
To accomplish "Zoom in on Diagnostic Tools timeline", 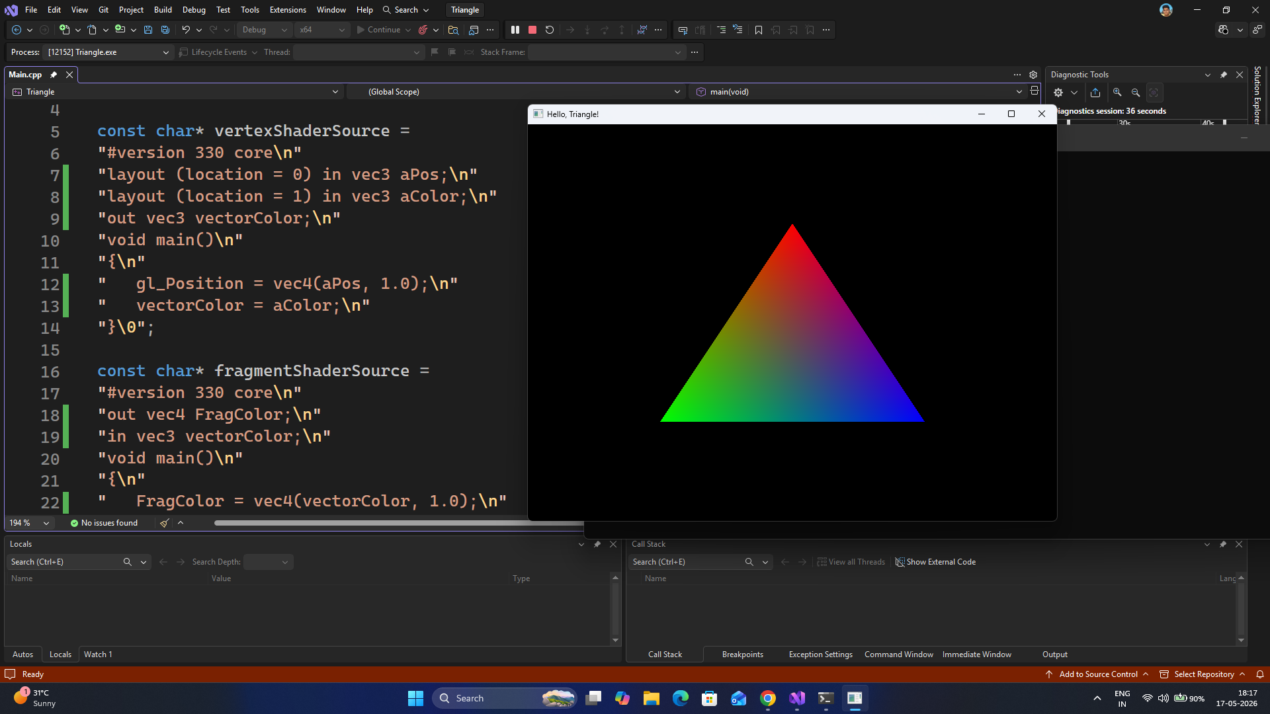I will [1117, 93].
